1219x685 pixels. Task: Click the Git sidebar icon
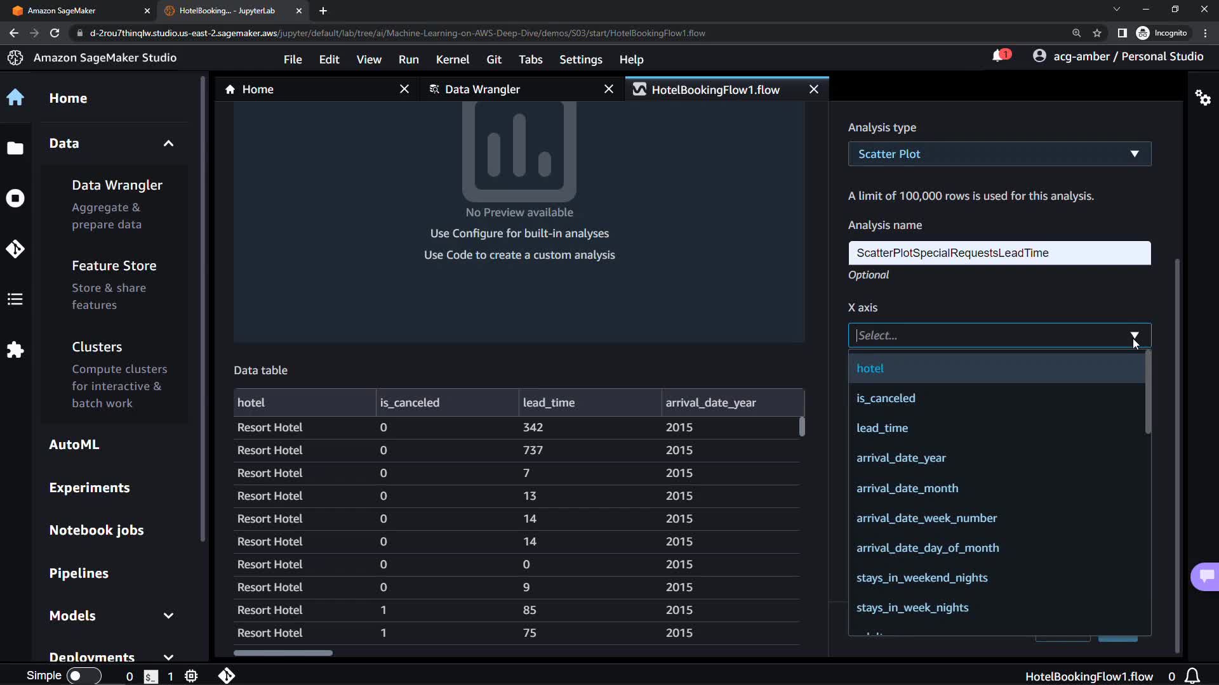15,249
